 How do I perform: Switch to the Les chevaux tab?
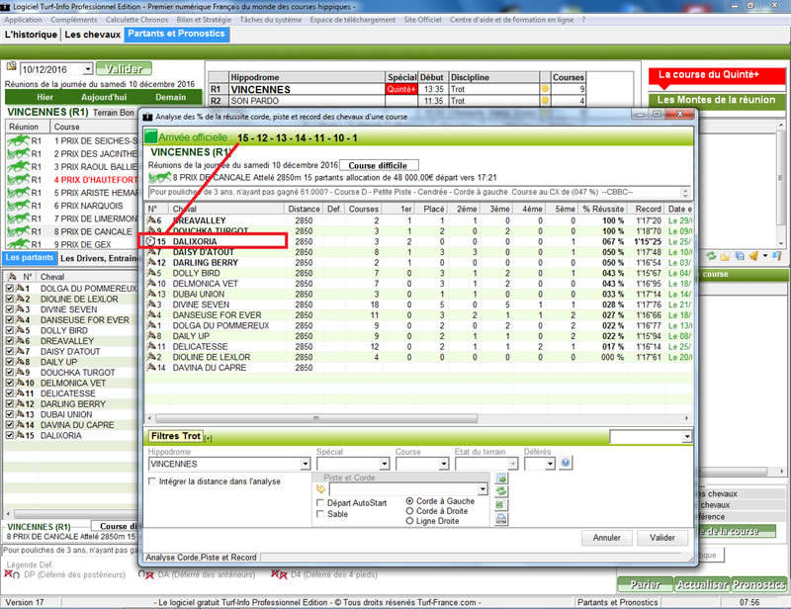92,35
